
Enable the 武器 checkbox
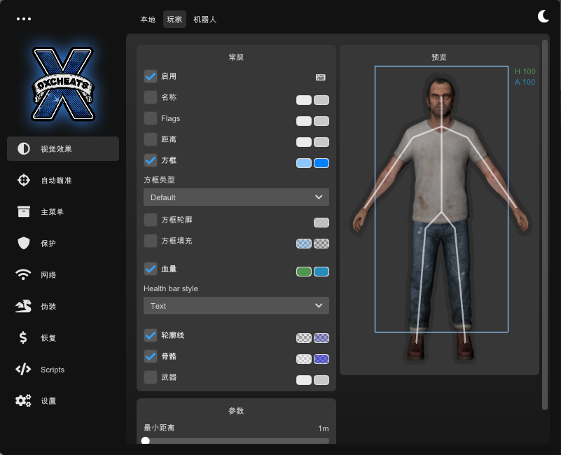pos(151,377)
